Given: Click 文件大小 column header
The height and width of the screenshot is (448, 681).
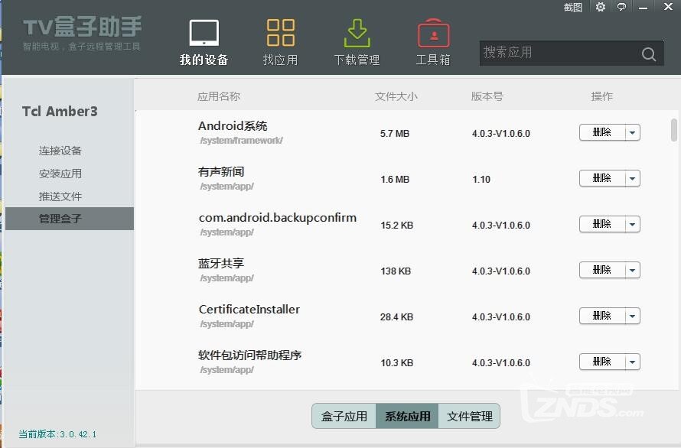Looking at the screenshot, I should [396, 96].
